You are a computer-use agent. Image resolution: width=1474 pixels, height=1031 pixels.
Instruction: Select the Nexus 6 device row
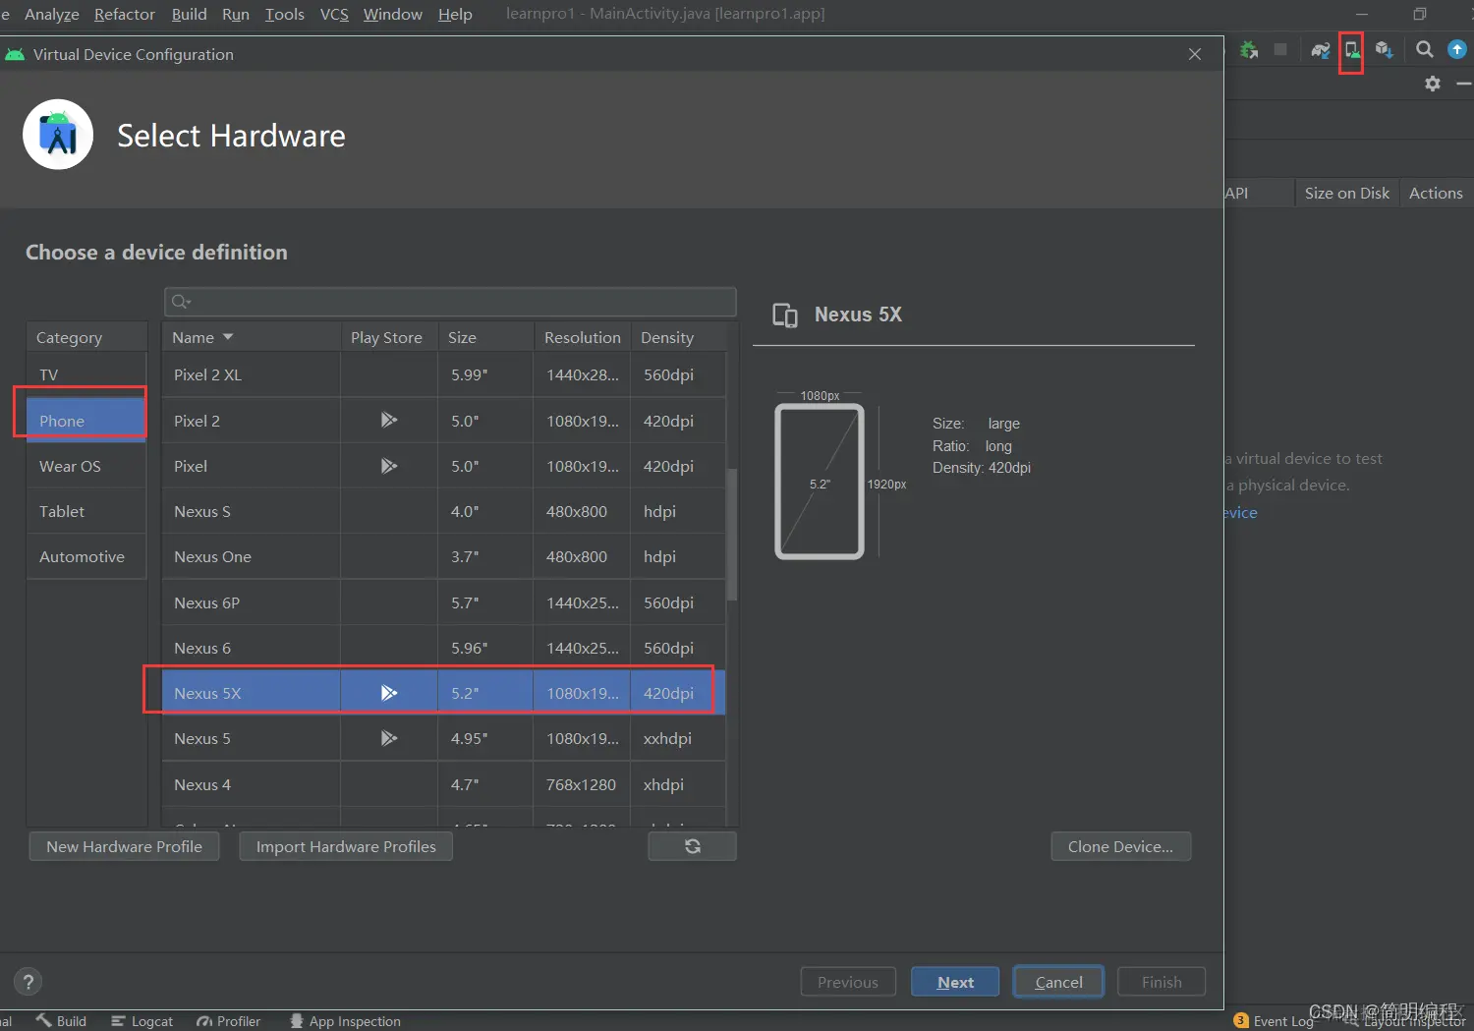click(444, 648)
